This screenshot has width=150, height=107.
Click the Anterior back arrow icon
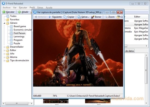(36, 17)
